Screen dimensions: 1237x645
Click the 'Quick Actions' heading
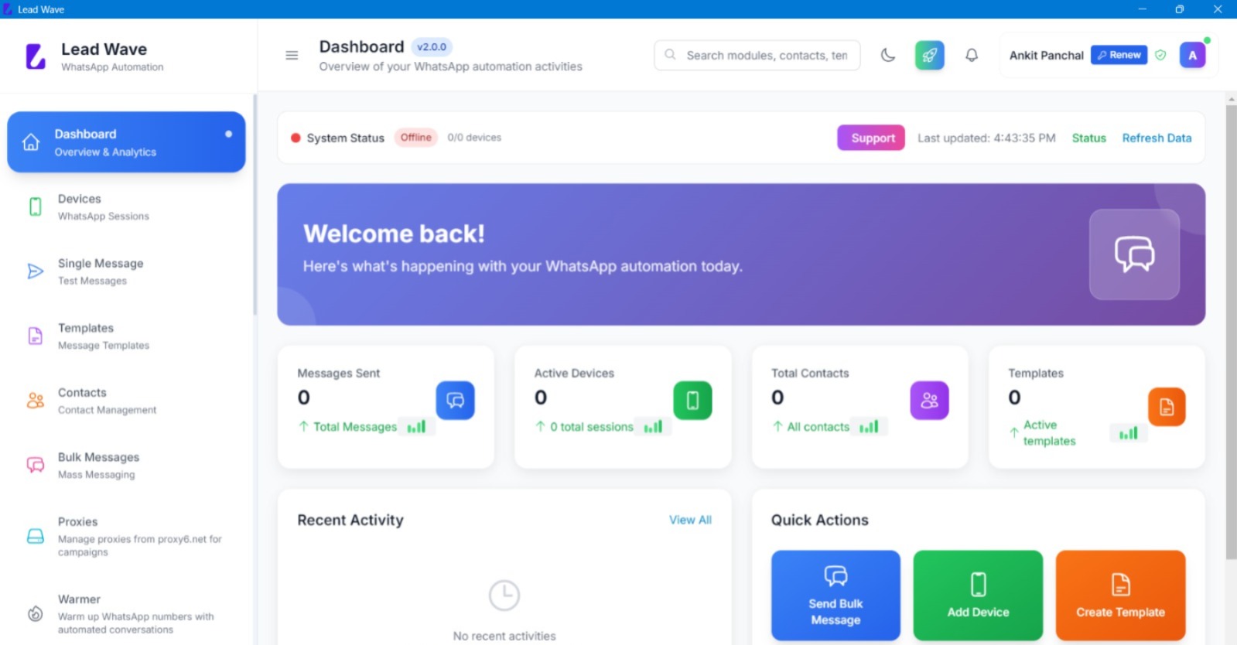coord(819,520)
